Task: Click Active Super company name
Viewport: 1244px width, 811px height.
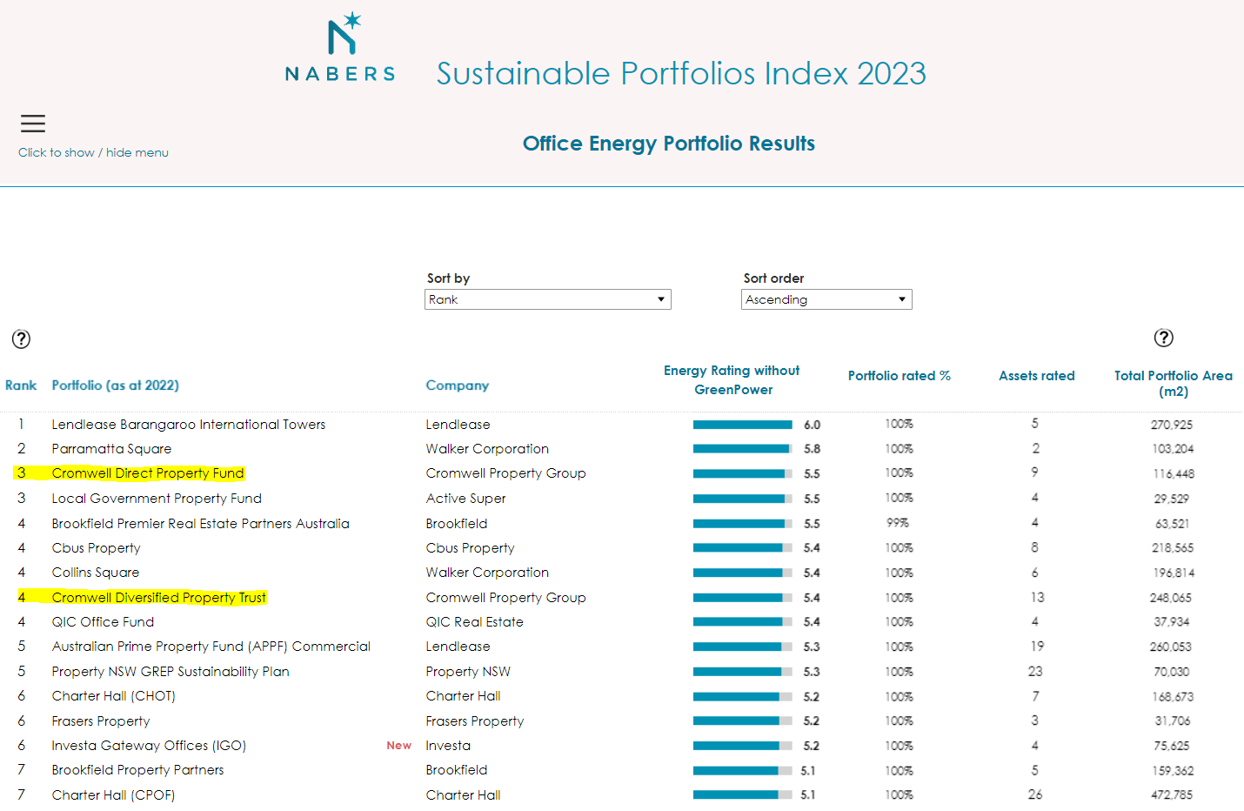Action: 465,499
